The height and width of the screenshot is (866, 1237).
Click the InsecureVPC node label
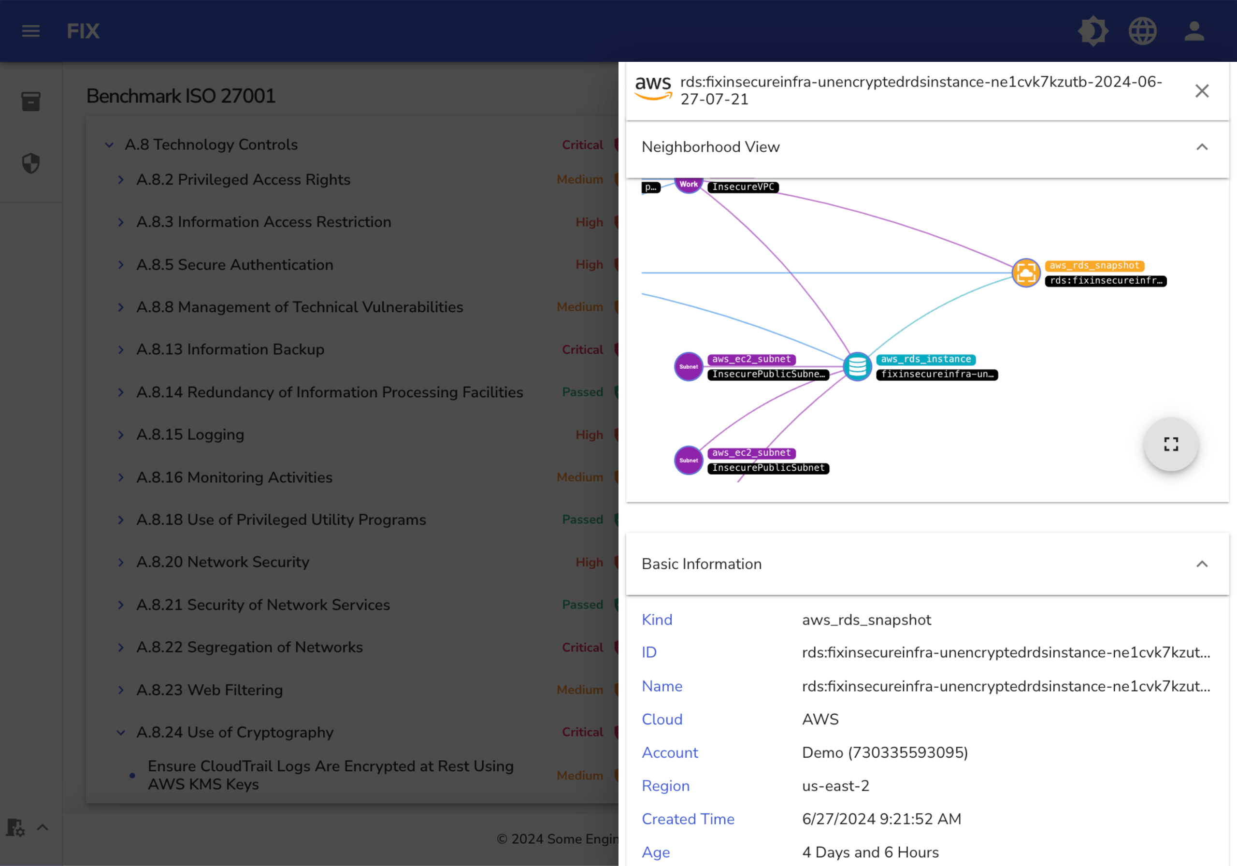pos(743,187)
